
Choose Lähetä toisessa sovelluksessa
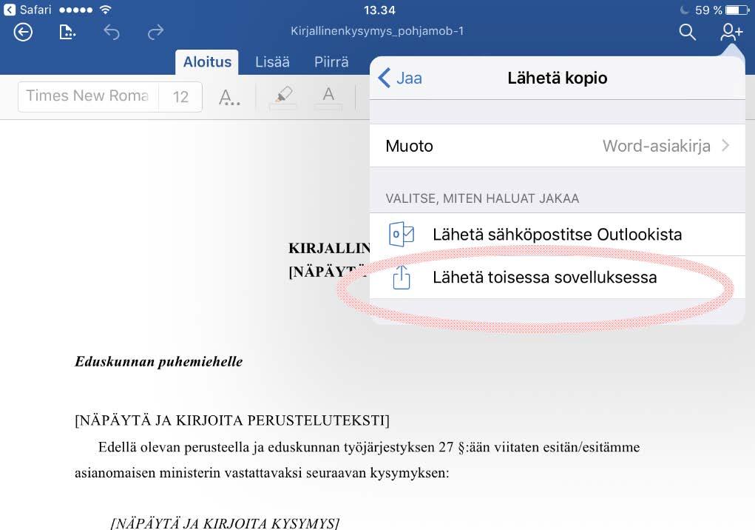[557, 278]
